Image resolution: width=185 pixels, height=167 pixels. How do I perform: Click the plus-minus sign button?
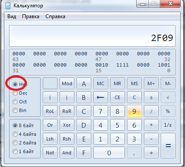point(151,97)
